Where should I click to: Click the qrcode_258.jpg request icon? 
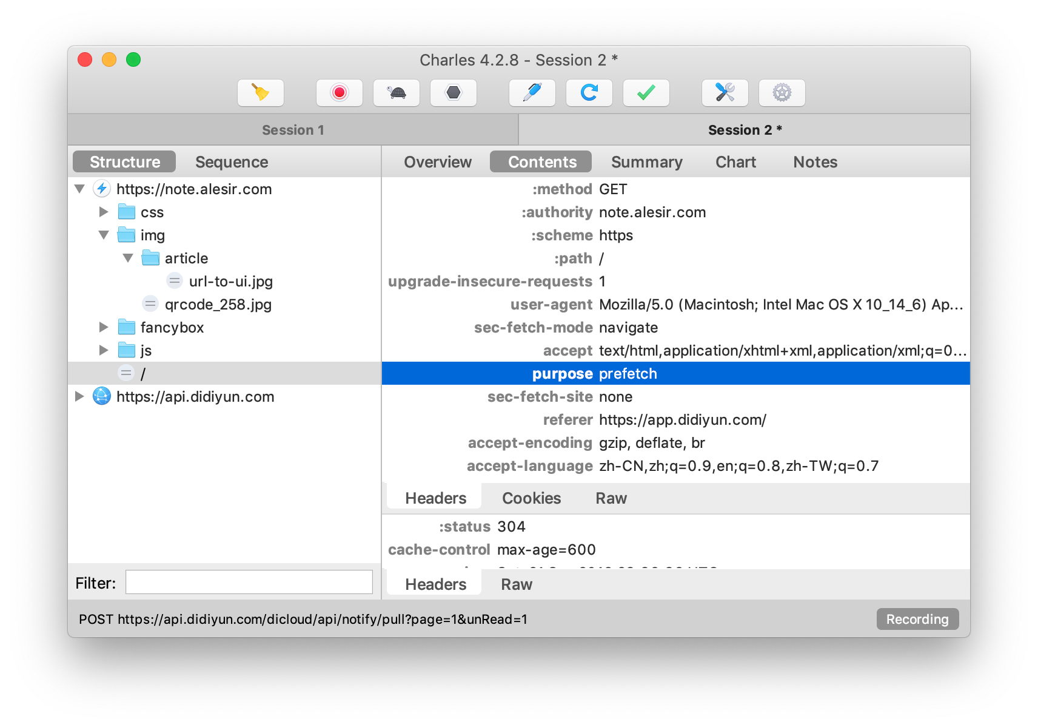tap(150, 304)
